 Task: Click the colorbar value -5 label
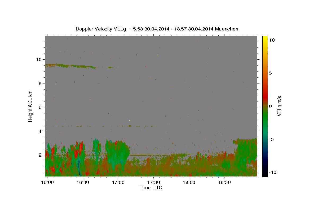click(271, 140)
